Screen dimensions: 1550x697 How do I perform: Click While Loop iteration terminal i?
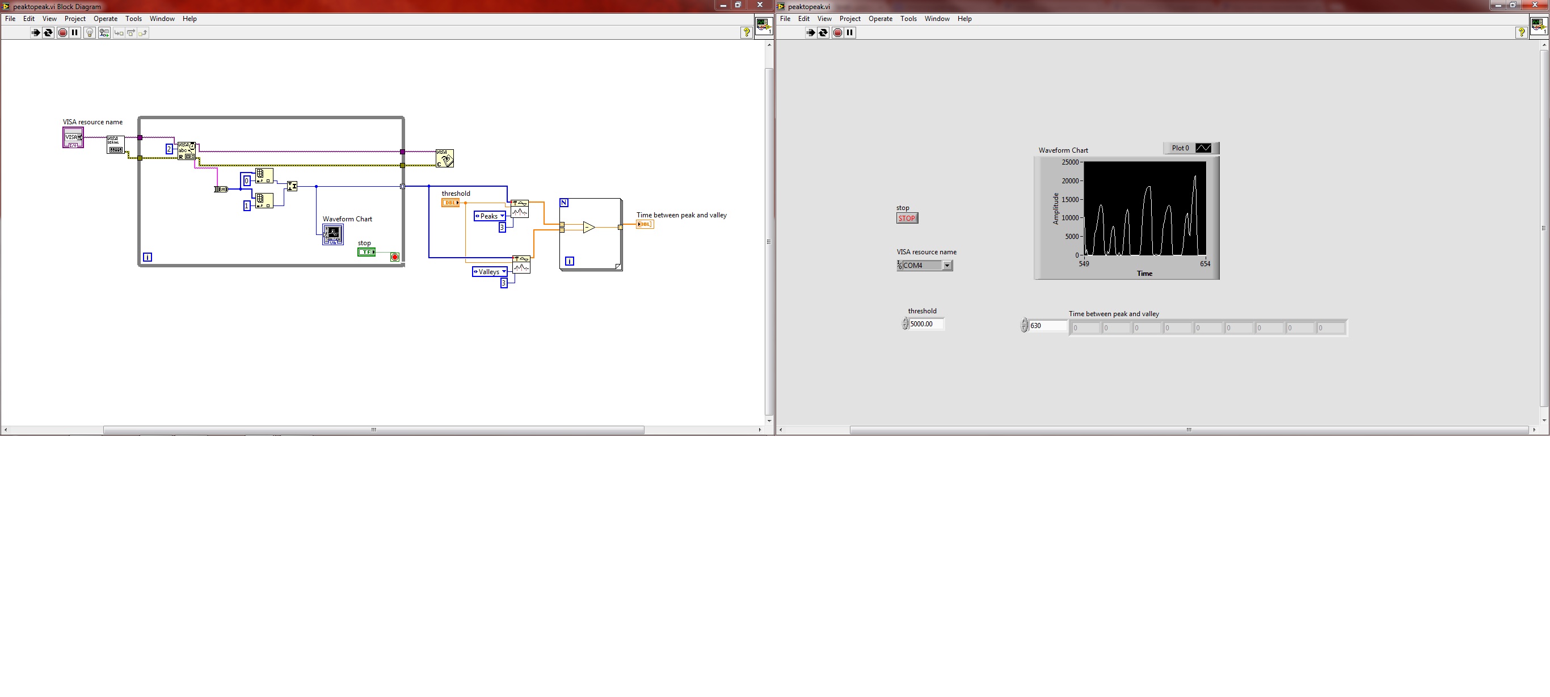[x=148, y=257]
